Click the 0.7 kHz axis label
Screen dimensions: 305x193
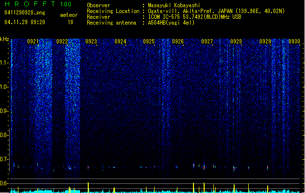tap(4, 159)
